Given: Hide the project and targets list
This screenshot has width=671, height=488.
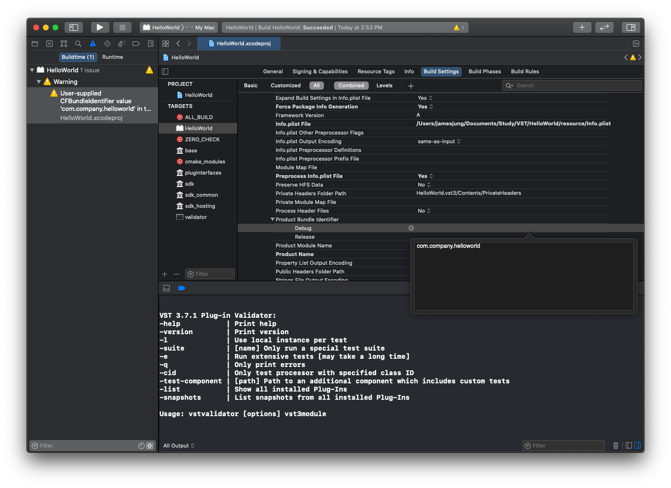Looking at the screenshot, I should click(165, 71).
